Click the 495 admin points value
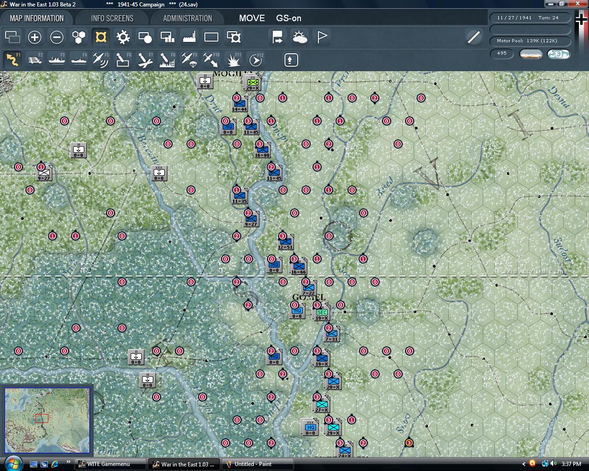589x471 pixels. (502, 53)
